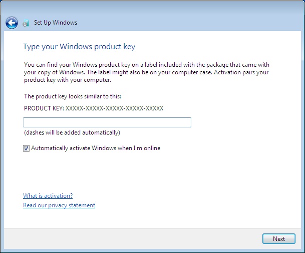Click the Set Up Windows wizard icon
Viewport: 305px width, 253px height.
(x=26, y=23)
